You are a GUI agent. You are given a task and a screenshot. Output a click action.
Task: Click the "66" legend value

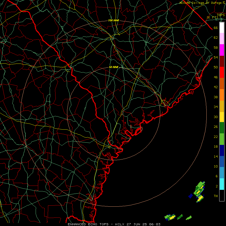click(216, 28)
